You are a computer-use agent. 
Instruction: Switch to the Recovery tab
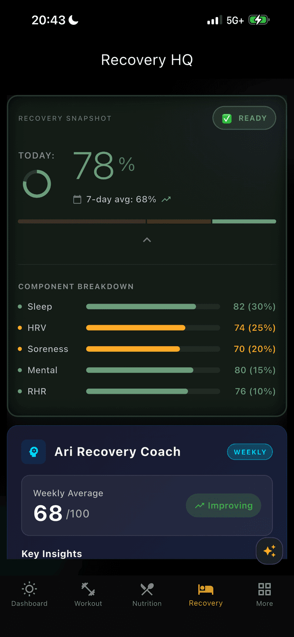[205, 595]
